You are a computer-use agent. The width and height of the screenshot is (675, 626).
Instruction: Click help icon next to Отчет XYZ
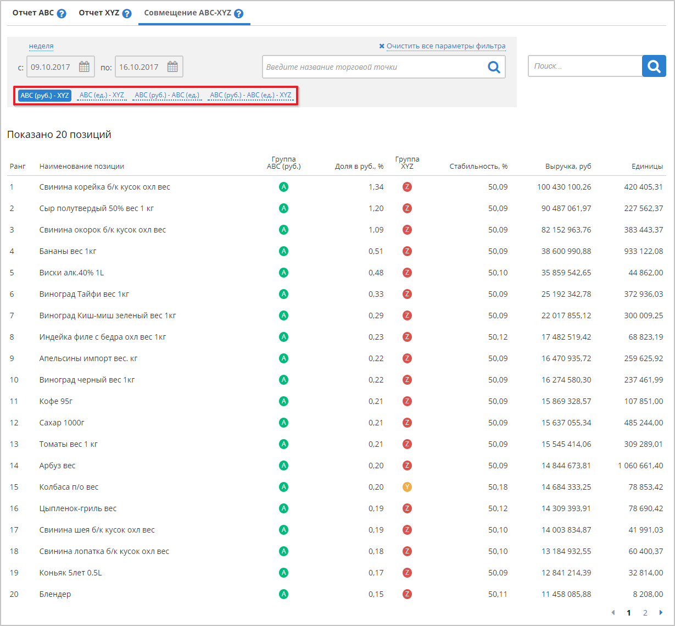click(x=127, y=13)
